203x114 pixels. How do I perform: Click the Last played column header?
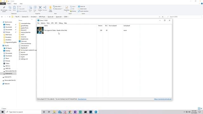[x=127, y=26]
